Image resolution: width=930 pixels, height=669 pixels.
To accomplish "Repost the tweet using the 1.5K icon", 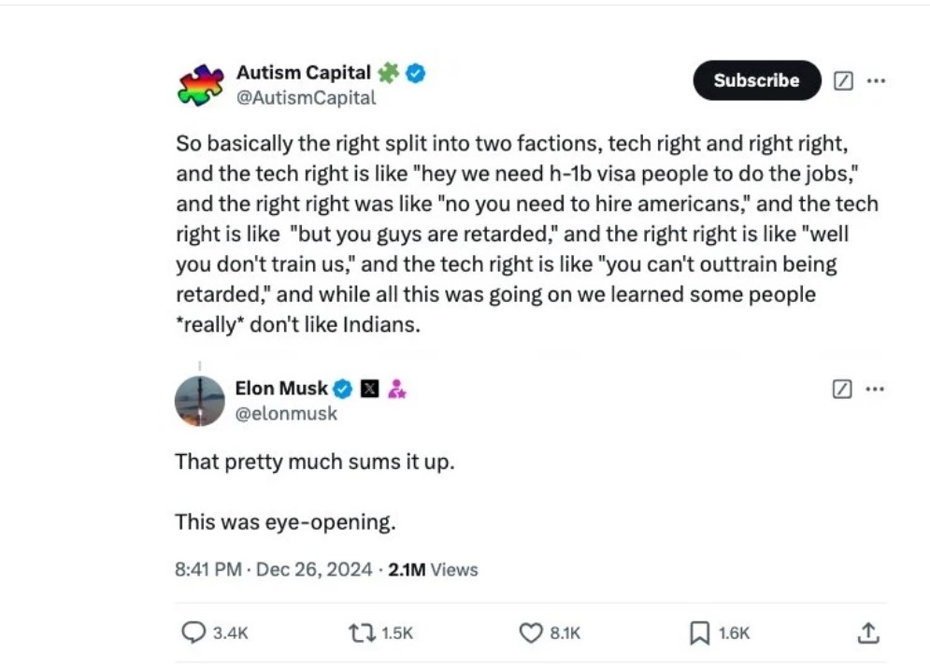I will [362, 633].
